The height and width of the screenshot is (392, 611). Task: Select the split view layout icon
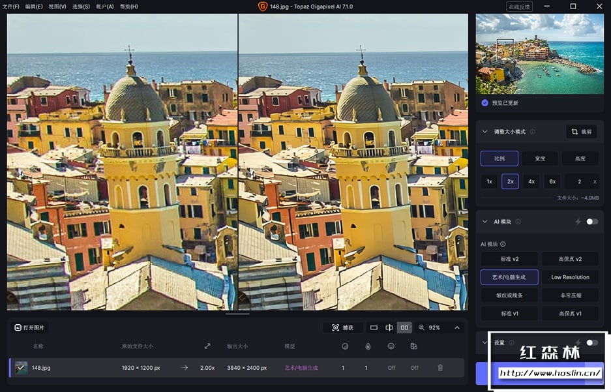(389, 327)
